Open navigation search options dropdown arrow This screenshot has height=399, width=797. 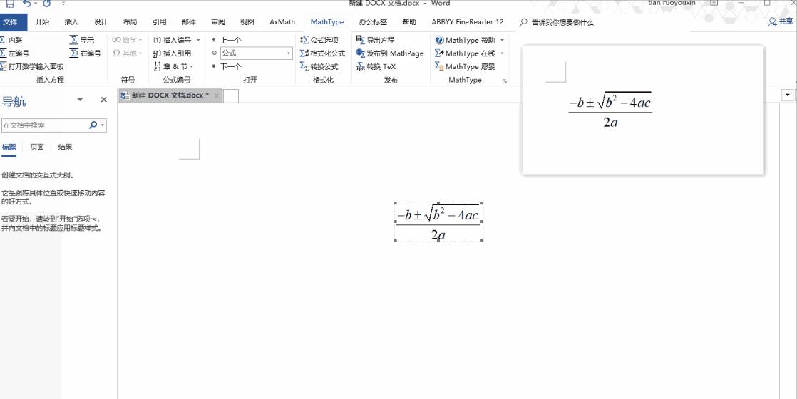click(103, 125)
